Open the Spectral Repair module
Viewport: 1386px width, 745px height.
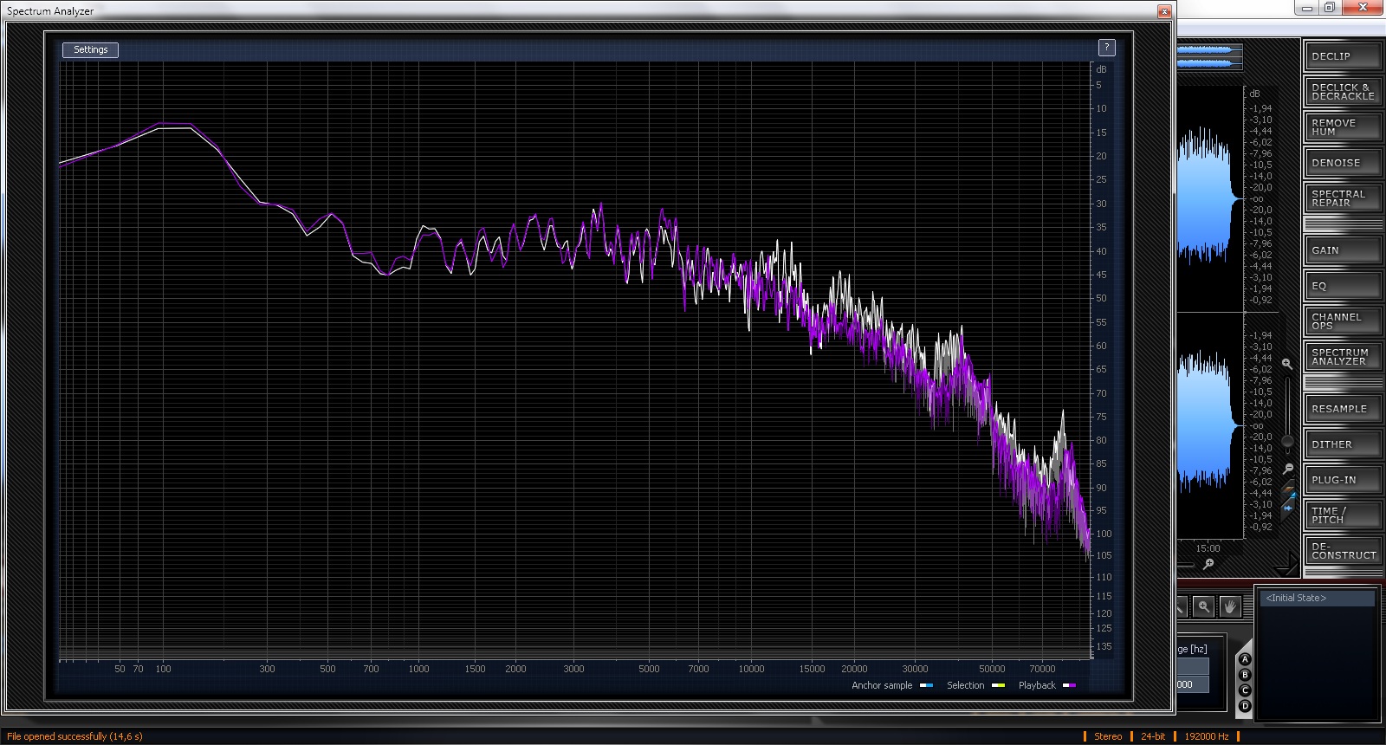[1343, 198]
